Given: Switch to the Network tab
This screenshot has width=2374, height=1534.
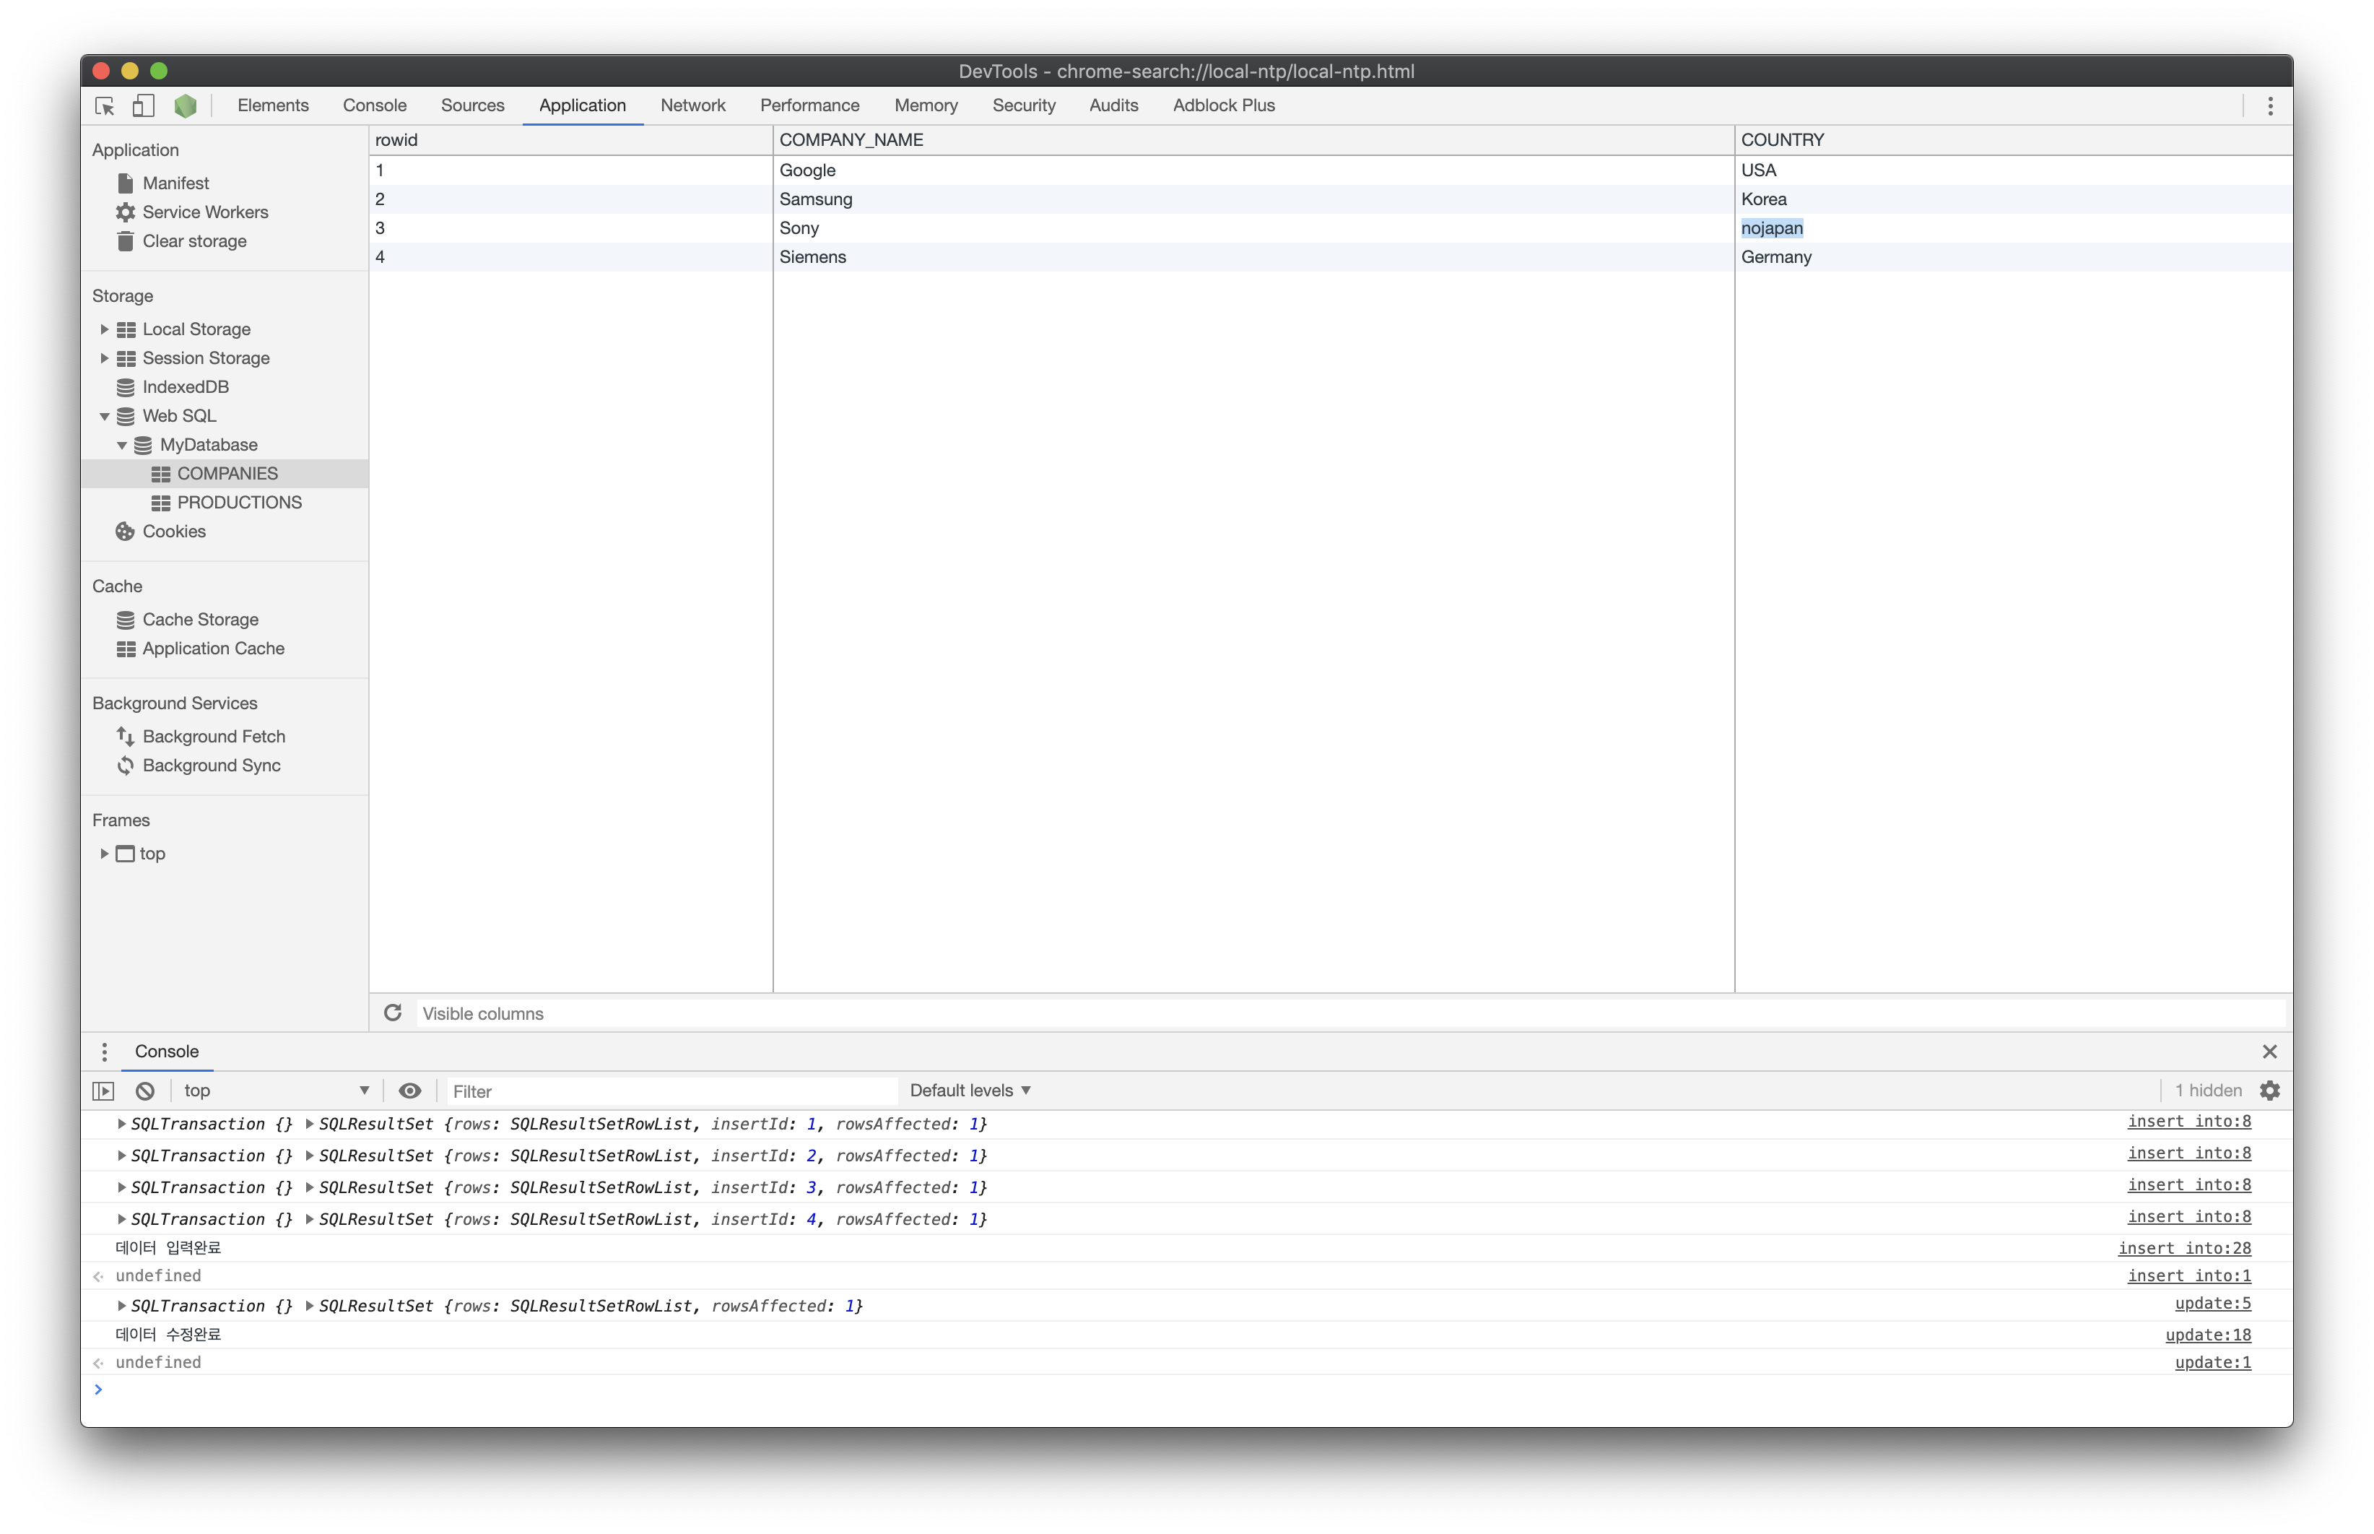Looking at the screenshot, I should point(692,105).
